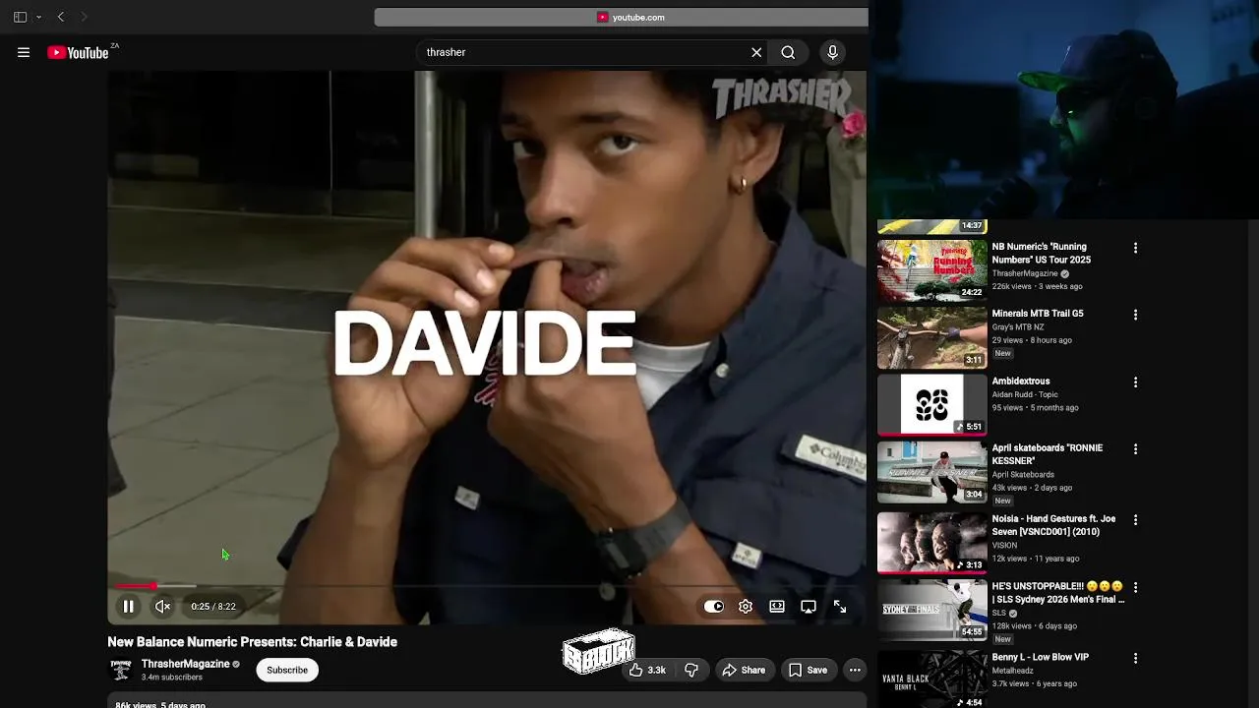
Task: Switch to theater mode
Action: [777, 607]
